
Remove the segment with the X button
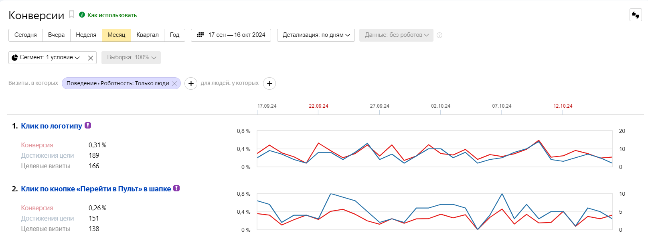coord(91,58)
